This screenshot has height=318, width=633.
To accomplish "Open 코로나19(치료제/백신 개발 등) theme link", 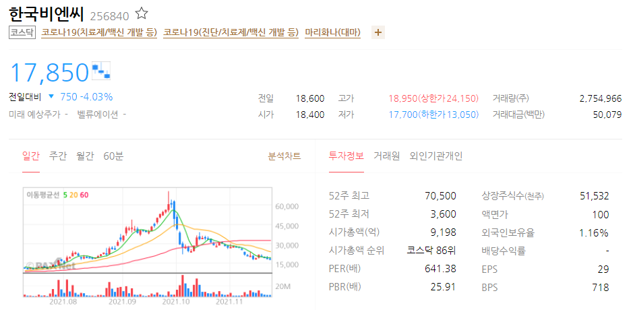I will tap(99, 32).
